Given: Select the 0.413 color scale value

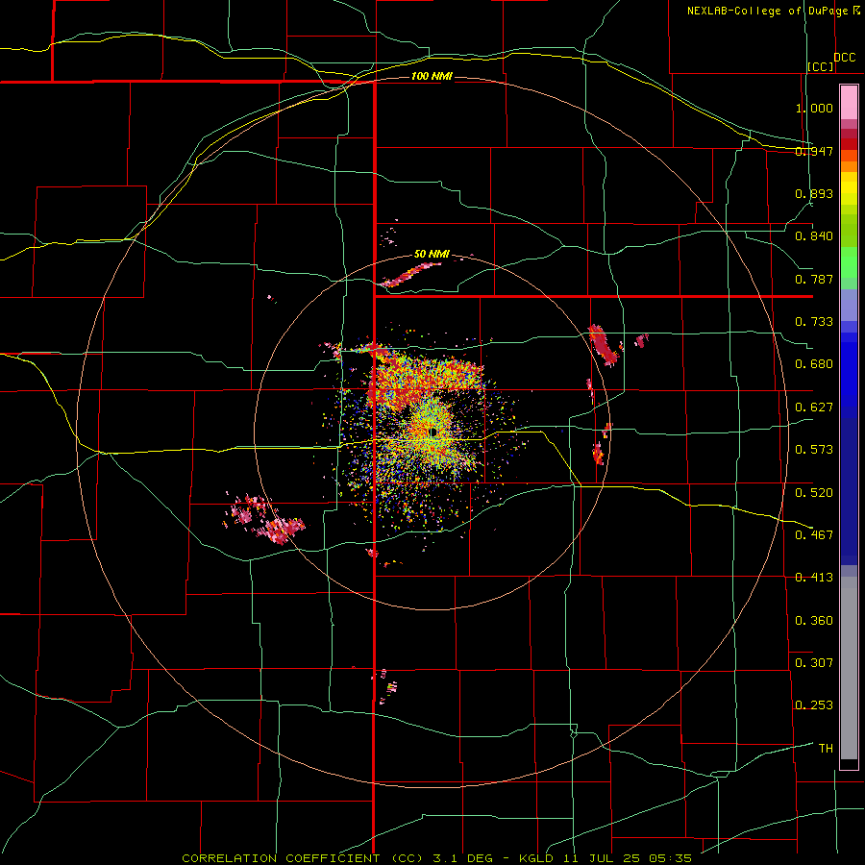Looking at the screenshot, I should point(814,578).
